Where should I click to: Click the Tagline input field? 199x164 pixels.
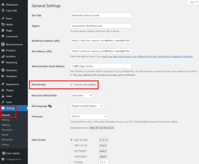(x=101, y=26)
